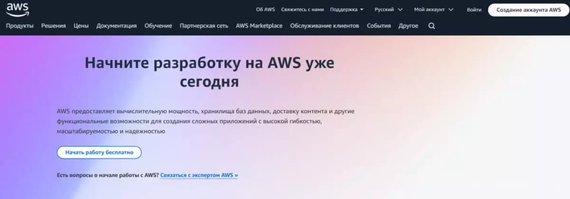Viewport: 570px width, 199px height.
Task: Open the Обучение menu item
Action: point(158,26)
